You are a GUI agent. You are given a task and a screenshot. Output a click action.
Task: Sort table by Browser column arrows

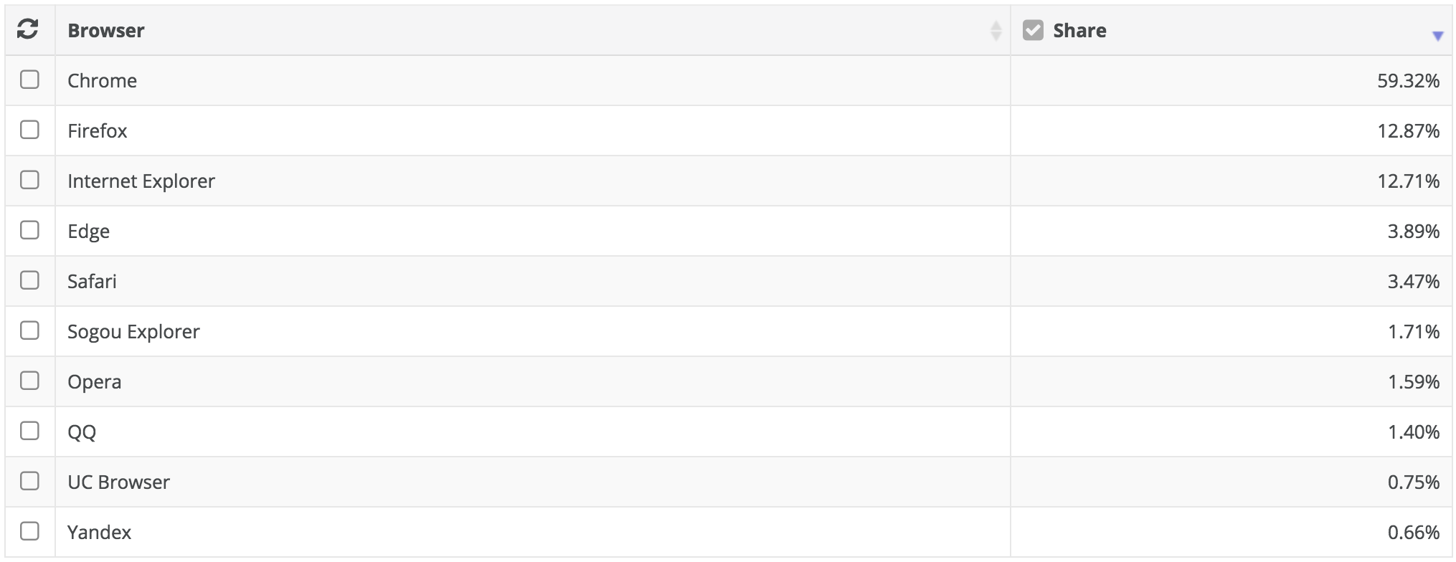[x=996, y=30]
